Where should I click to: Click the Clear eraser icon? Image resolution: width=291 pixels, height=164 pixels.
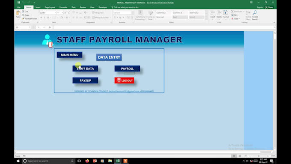coord(232,18)
